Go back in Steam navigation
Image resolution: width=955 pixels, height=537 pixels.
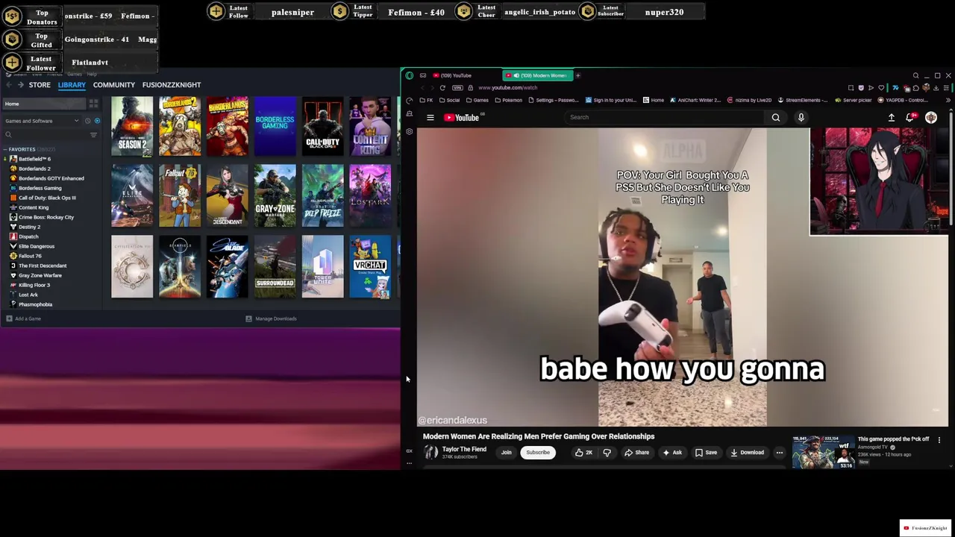pyautogui.click(x=7, y=84)
